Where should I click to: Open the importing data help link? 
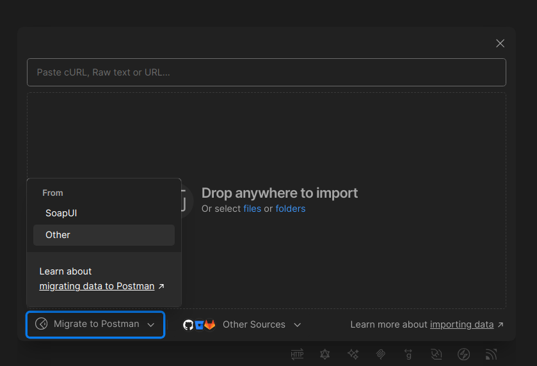coord(461,324)
